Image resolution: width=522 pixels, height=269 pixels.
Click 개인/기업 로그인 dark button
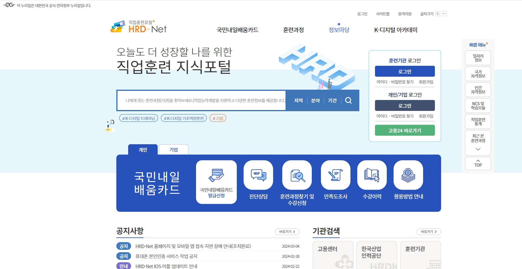405,106
